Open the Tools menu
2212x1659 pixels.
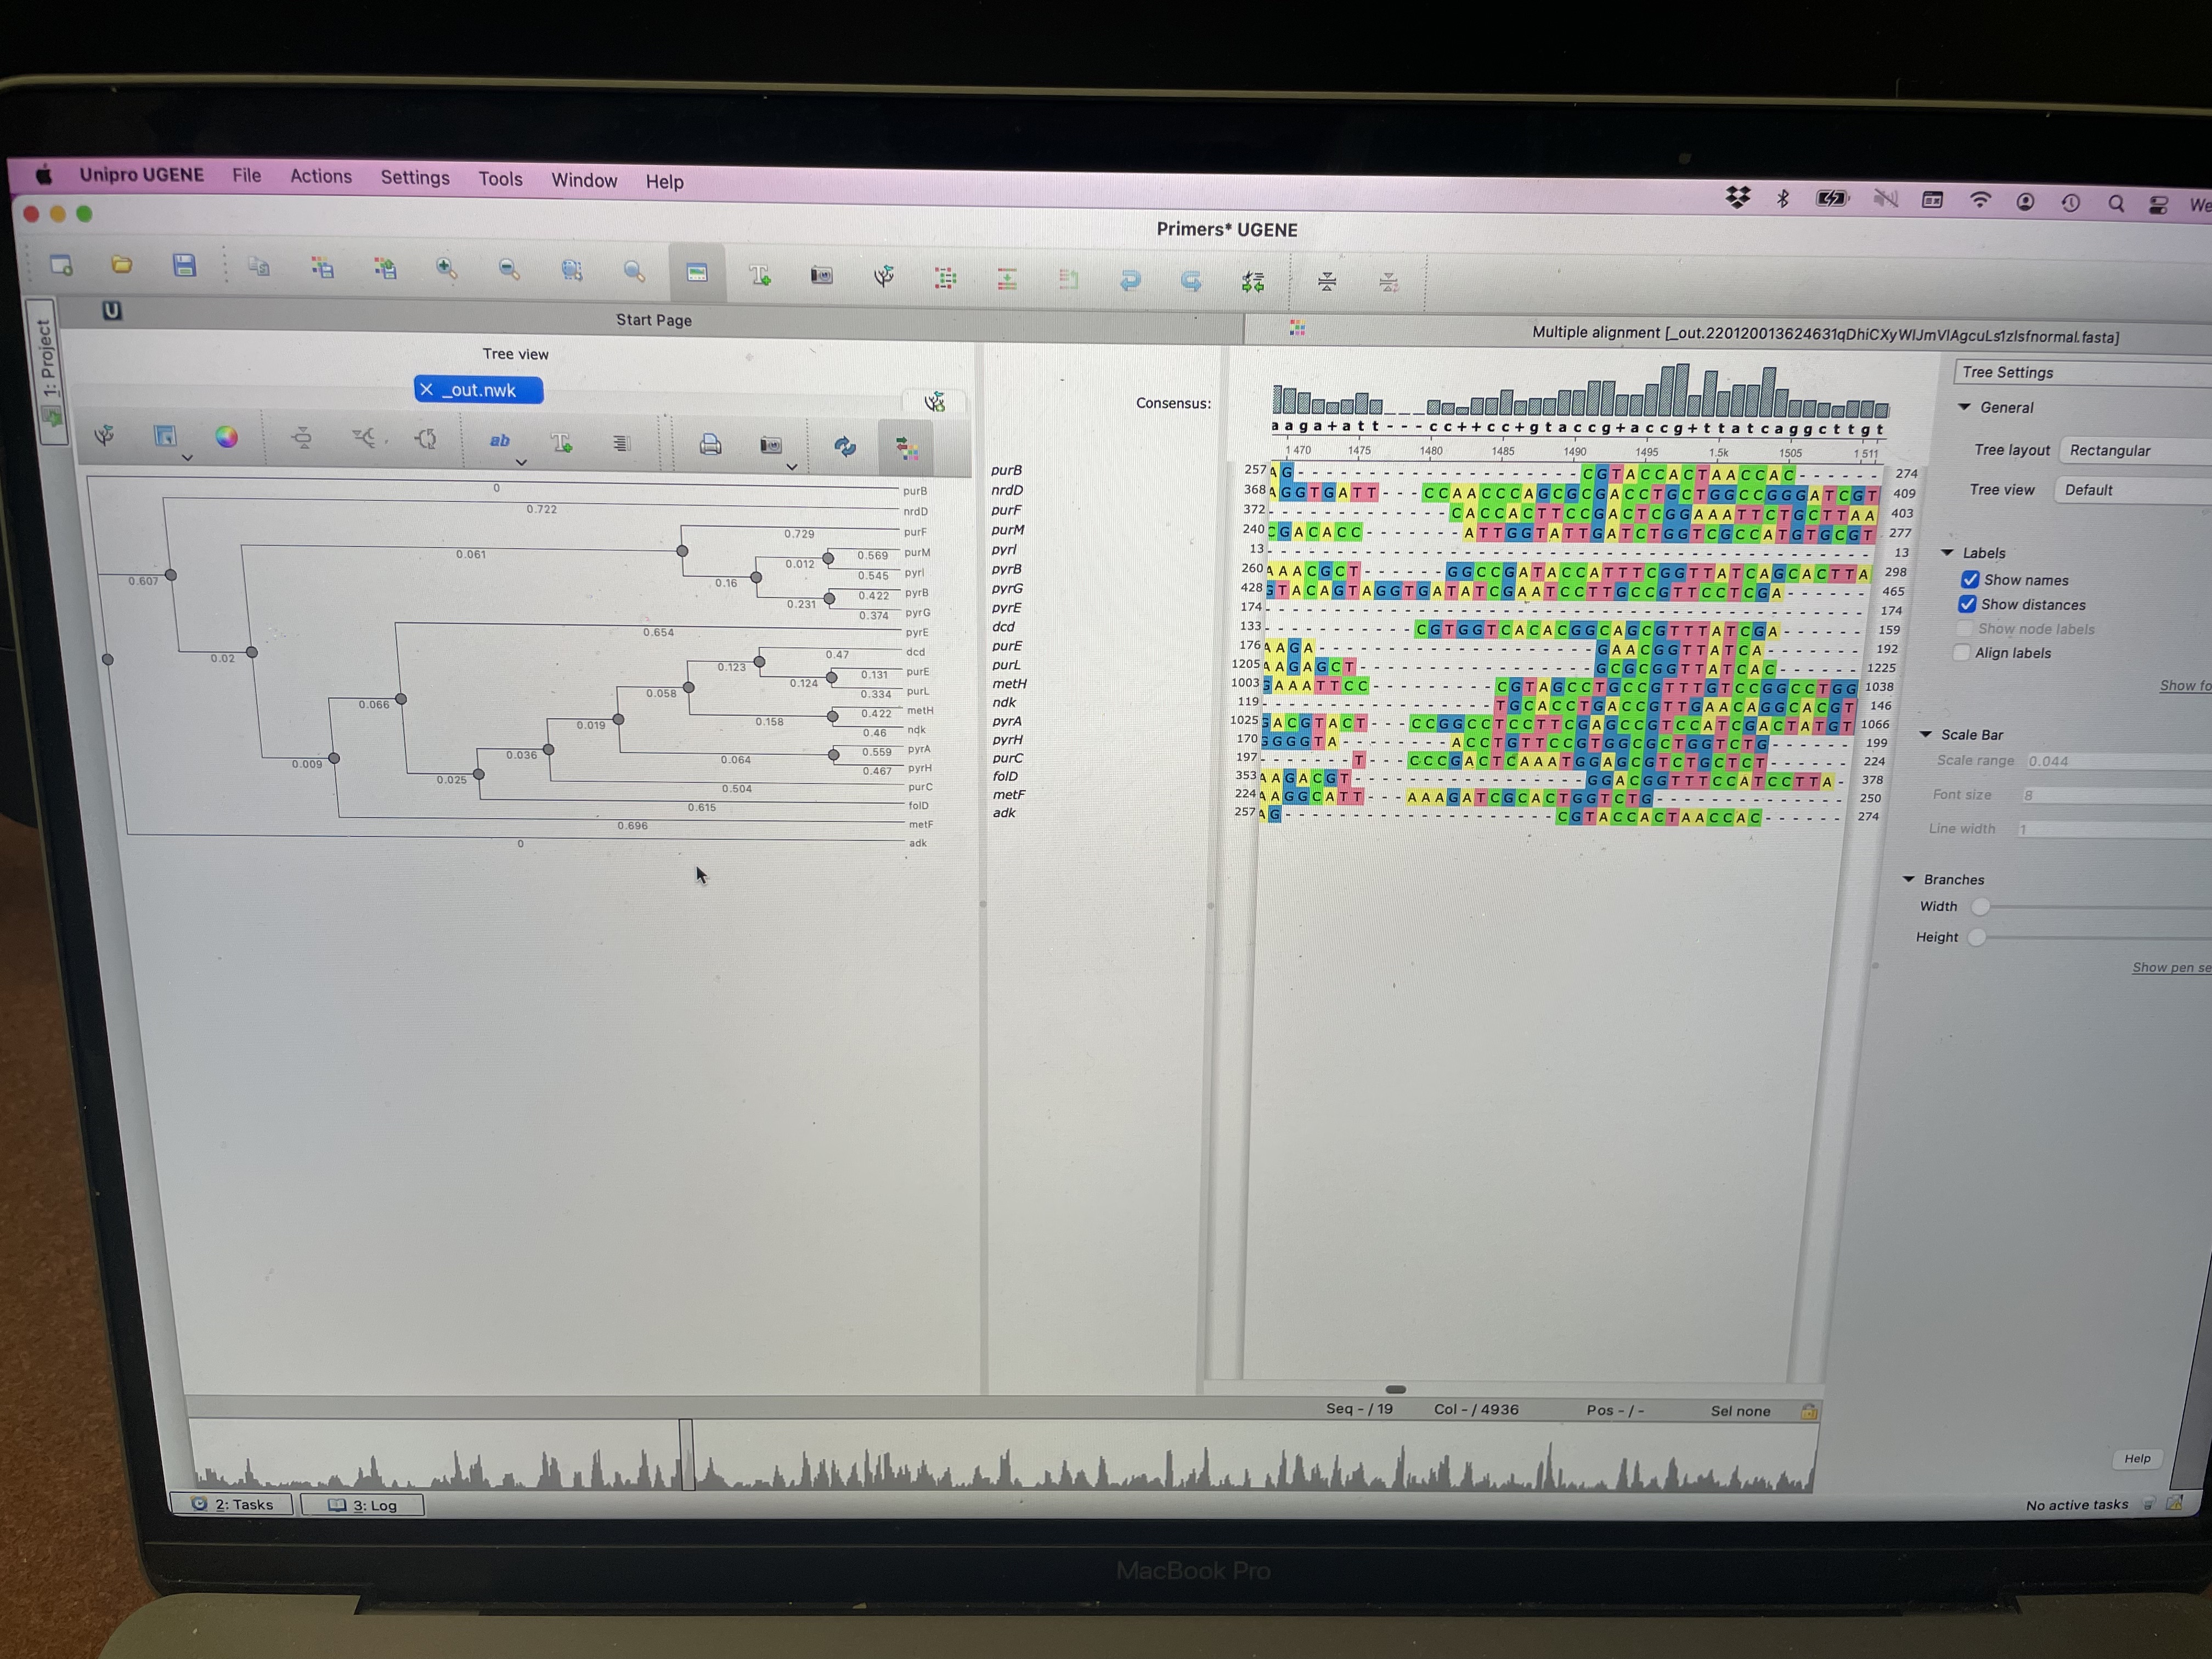pos(500,178)
